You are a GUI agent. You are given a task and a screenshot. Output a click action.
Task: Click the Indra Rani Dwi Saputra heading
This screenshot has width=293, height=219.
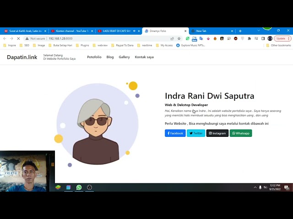pyautogui.click(x=210, y=96)
